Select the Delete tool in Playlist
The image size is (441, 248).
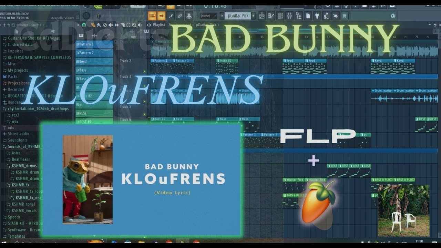(105, 25)
